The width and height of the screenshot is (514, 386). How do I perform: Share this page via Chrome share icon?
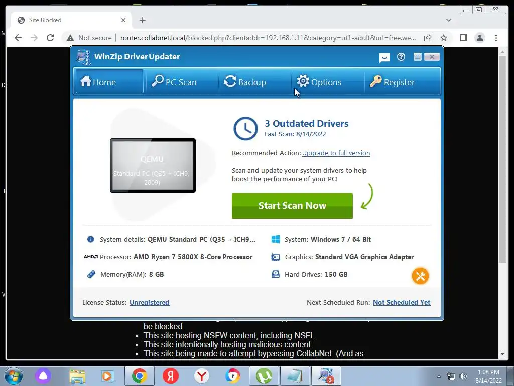click(x=428, y=38)
